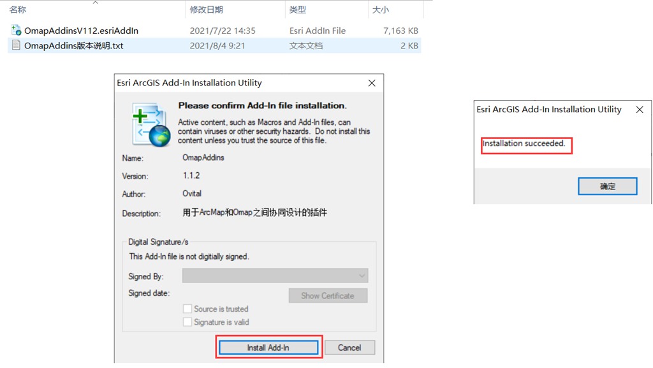Viewport: 653px width, 368px height.
Task: Sort files by the 修改日期 column header
Action: pyautogui.click(x=206, y=10)
